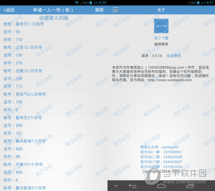Open the hamburger menu on the 关于 screen
The image size is (215, 191).
[x=116, y=10]
